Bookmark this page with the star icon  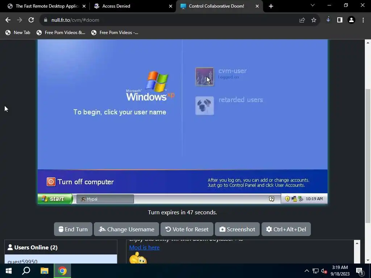coord(314,20)
